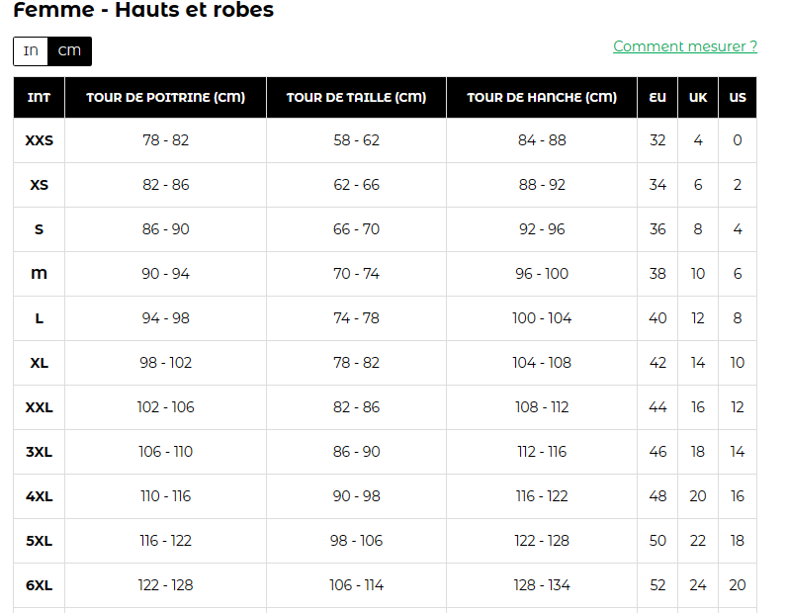
Task: Click waist measurement 66 - 70 cell
Action: point(356,229)
